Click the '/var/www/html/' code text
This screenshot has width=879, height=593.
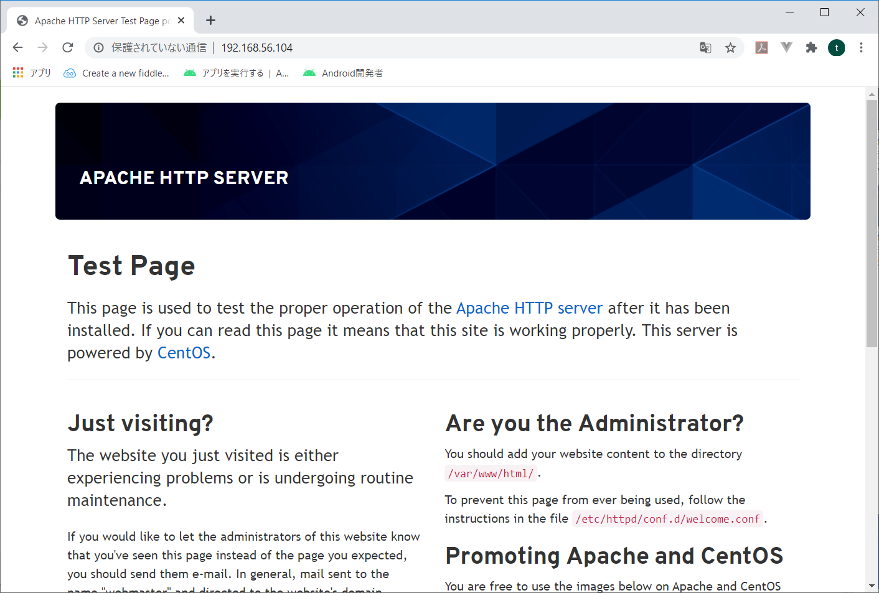[491, 474]
